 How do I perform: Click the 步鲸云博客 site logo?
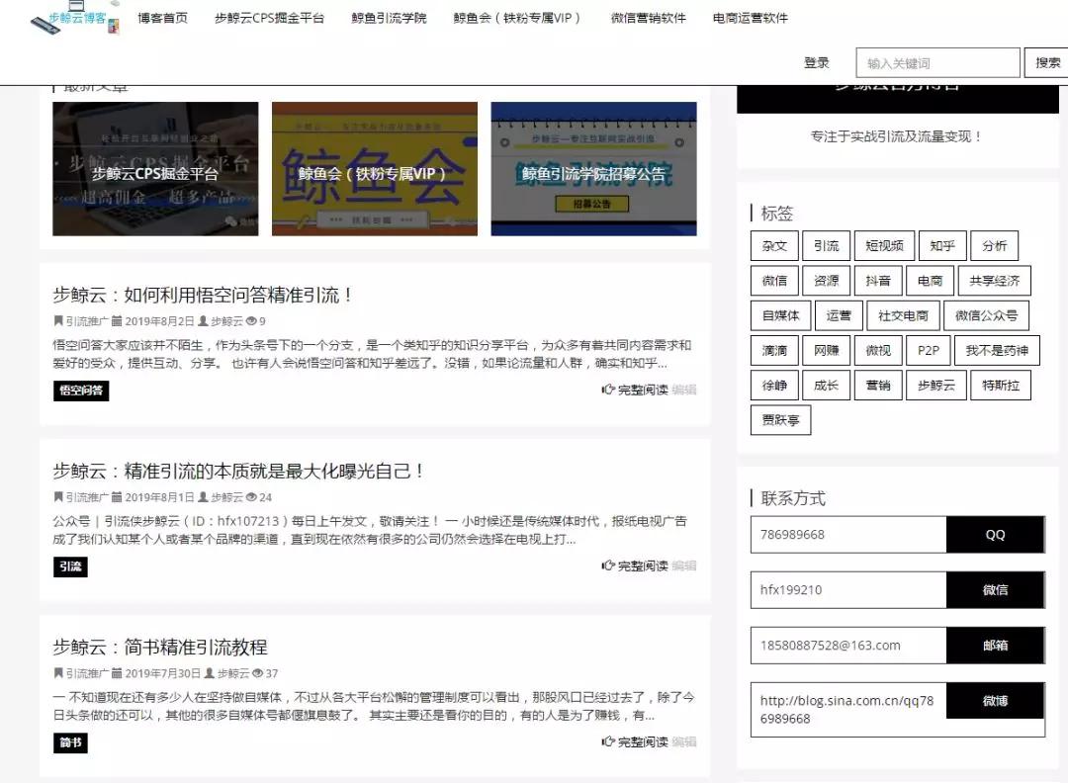point(75,19)
